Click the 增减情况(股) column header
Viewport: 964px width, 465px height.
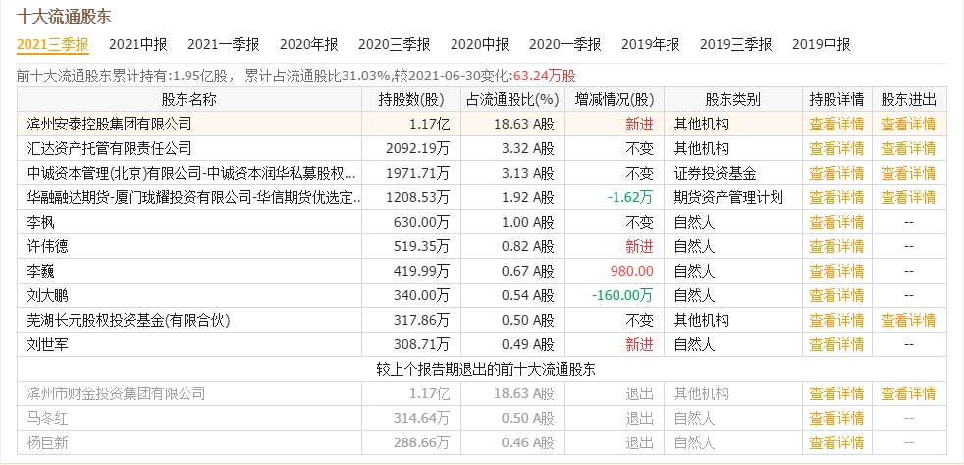click(x=615, y=99)
